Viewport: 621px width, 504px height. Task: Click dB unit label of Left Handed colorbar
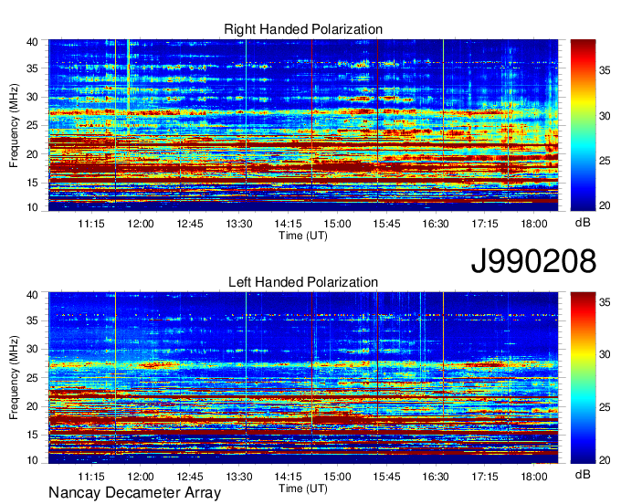pos(583,474)
